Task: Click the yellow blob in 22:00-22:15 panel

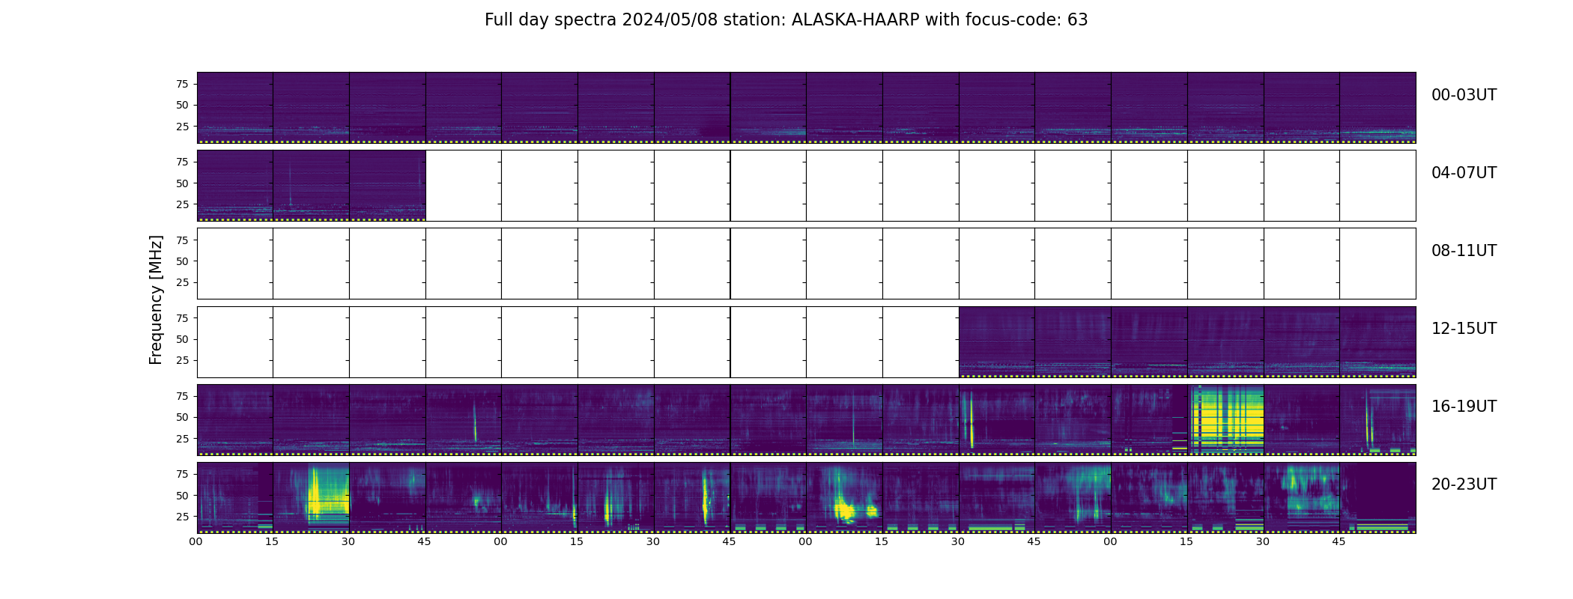Action: pos(846,511)
